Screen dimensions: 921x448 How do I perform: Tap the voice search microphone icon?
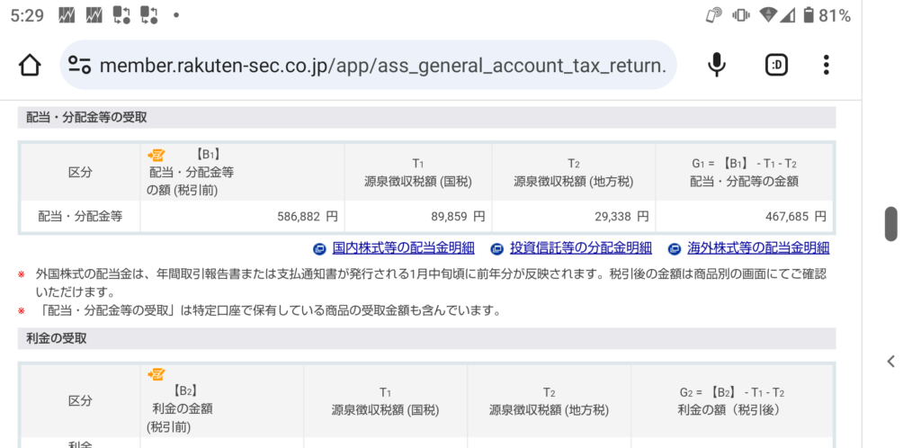[717, 65]
